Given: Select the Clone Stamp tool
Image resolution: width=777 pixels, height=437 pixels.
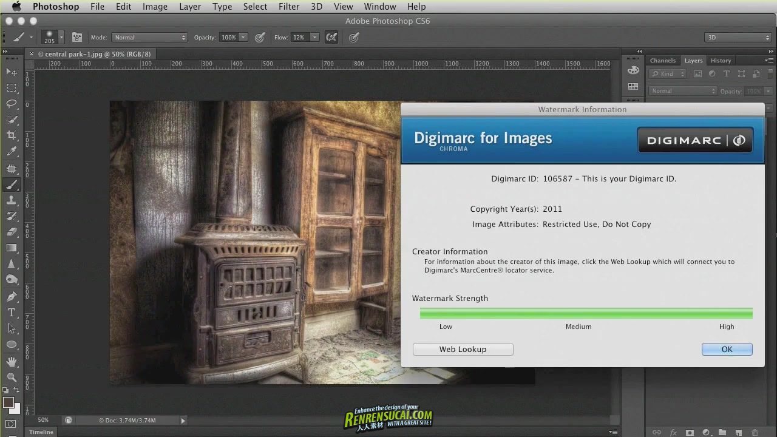Looking at the screenshot, I should pos(12,200).
